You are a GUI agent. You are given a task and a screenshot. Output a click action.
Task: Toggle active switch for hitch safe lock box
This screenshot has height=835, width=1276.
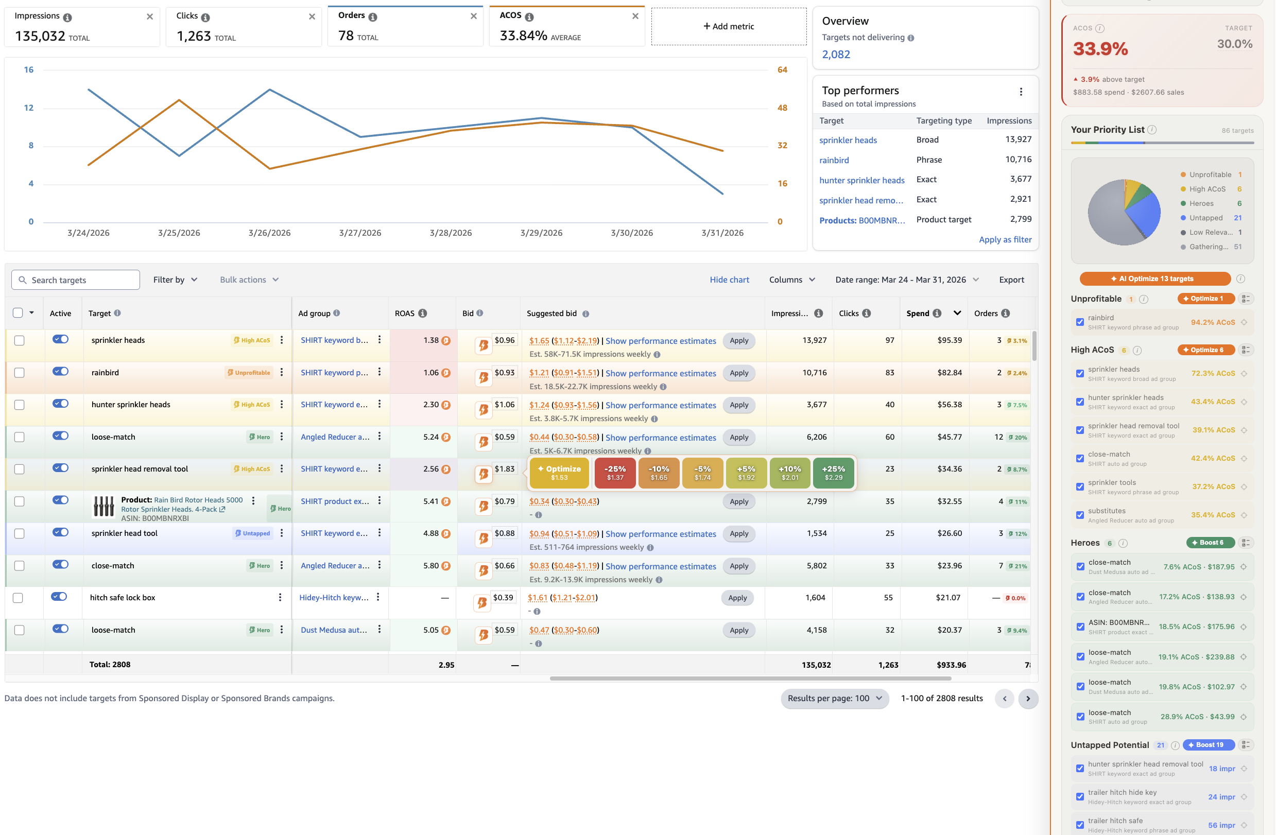pyautogui.click(x=59, y=597)
